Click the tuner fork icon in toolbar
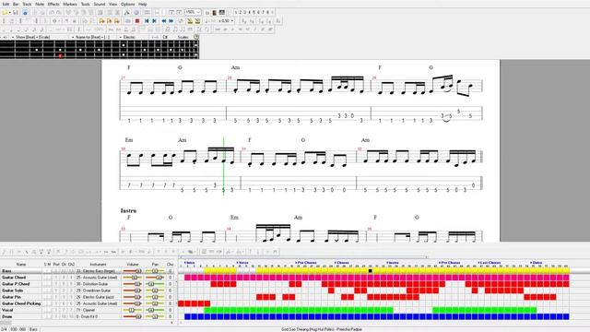The width and height of the screenshot is (590, 332). [x=127, y=12]
